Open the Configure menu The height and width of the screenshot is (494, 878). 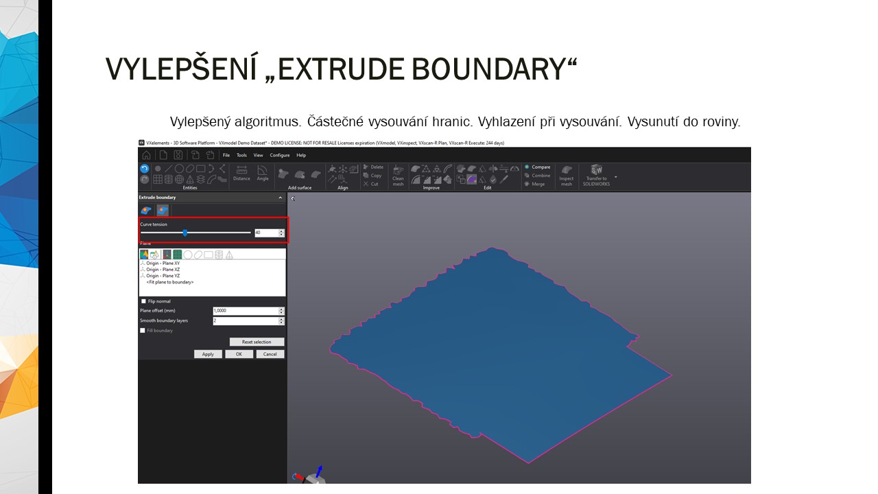click(x=279, y=155)
